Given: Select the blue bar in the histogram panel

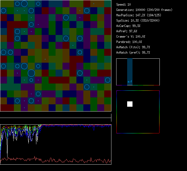Looking at the screenshot, I should (x=130, y=69).
